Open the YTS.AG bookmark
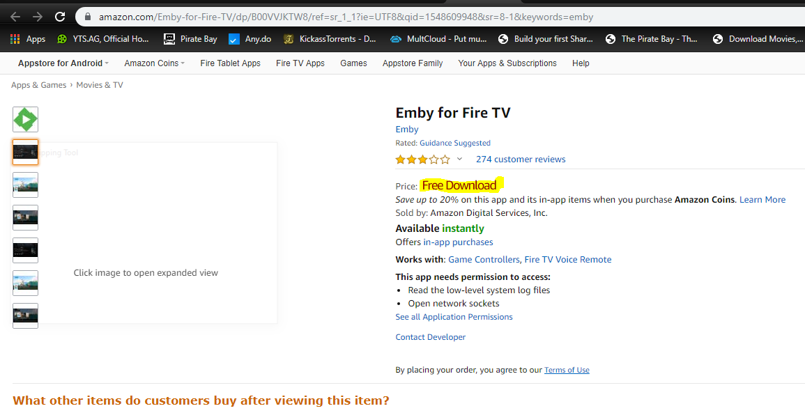This screenshot has width=805, height=413. (x=103, y=39)
